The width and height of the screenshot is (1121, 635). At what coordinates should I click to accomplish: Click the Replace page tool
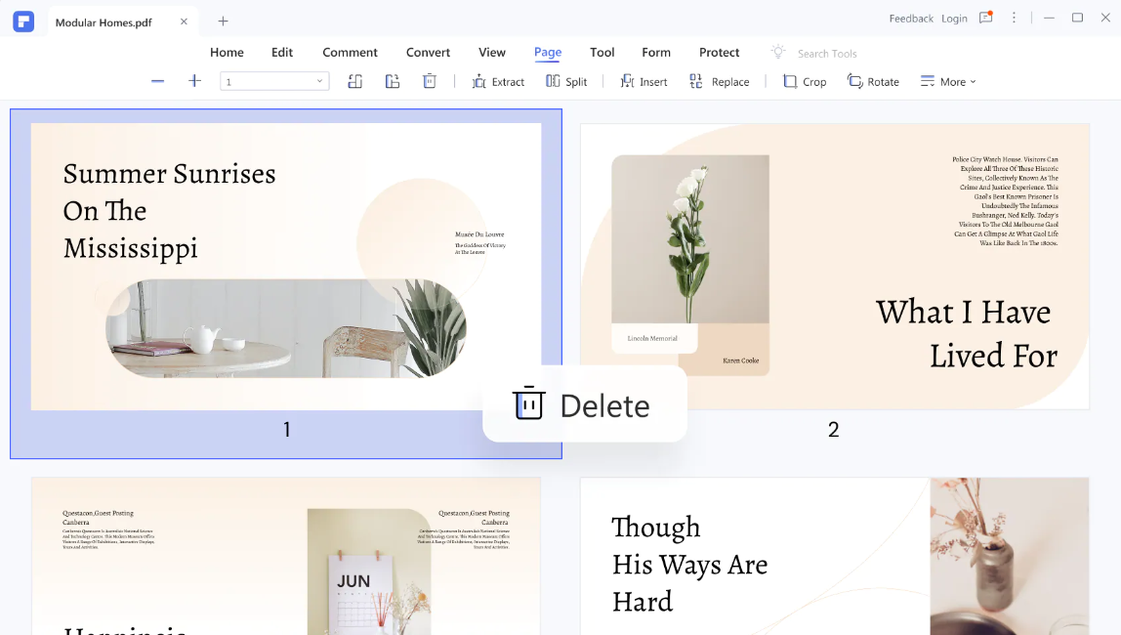[x=719, y=82]
